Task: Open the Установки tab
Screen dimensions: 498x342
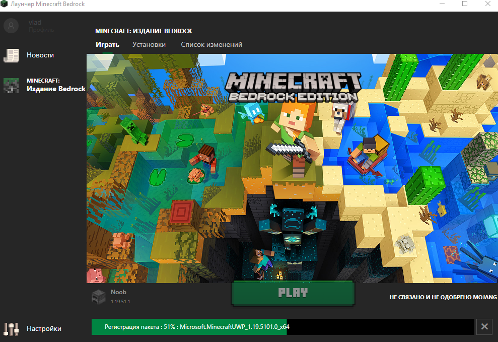Action: tap(149, 44)
